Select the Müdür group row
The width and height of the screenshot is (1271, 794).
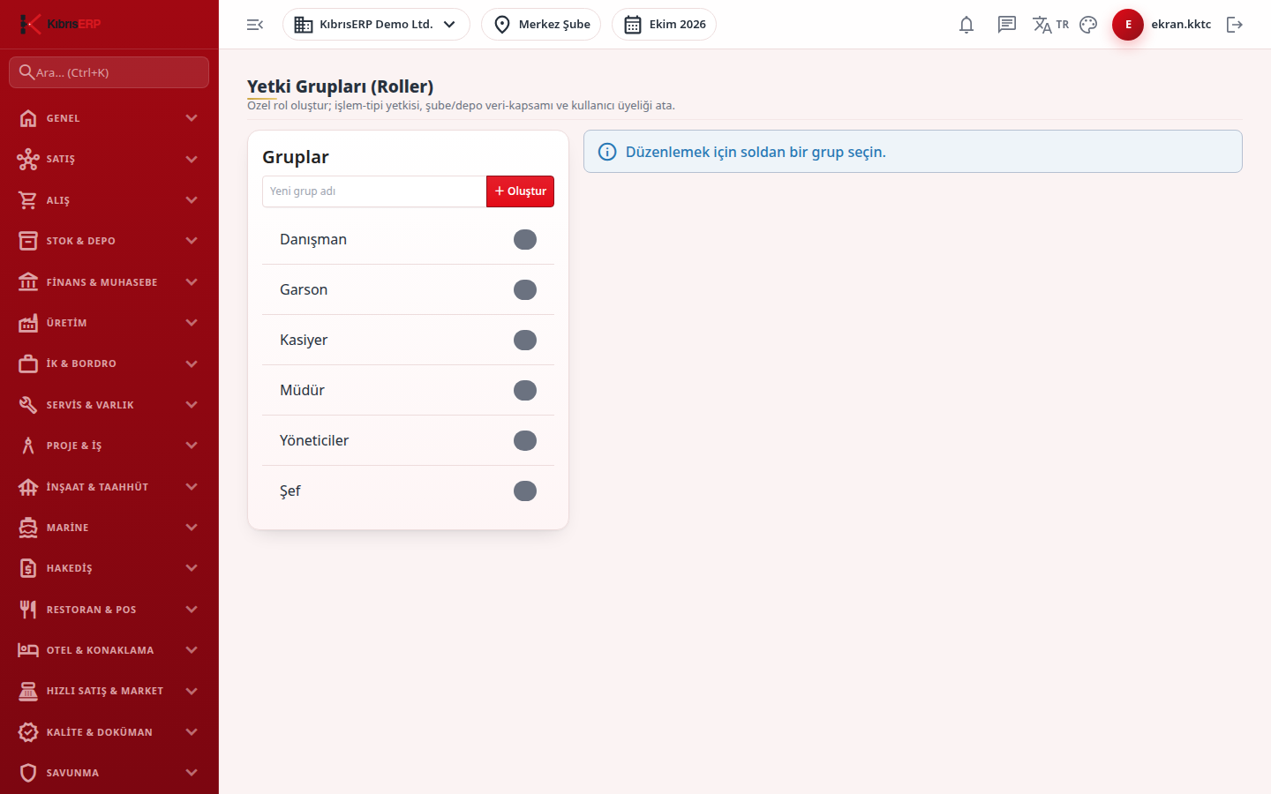408,390
